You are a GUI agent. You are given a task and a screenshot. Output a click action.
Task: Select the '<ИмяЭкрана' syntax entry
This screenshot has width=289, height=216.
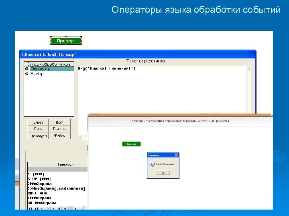coord(40,198)
